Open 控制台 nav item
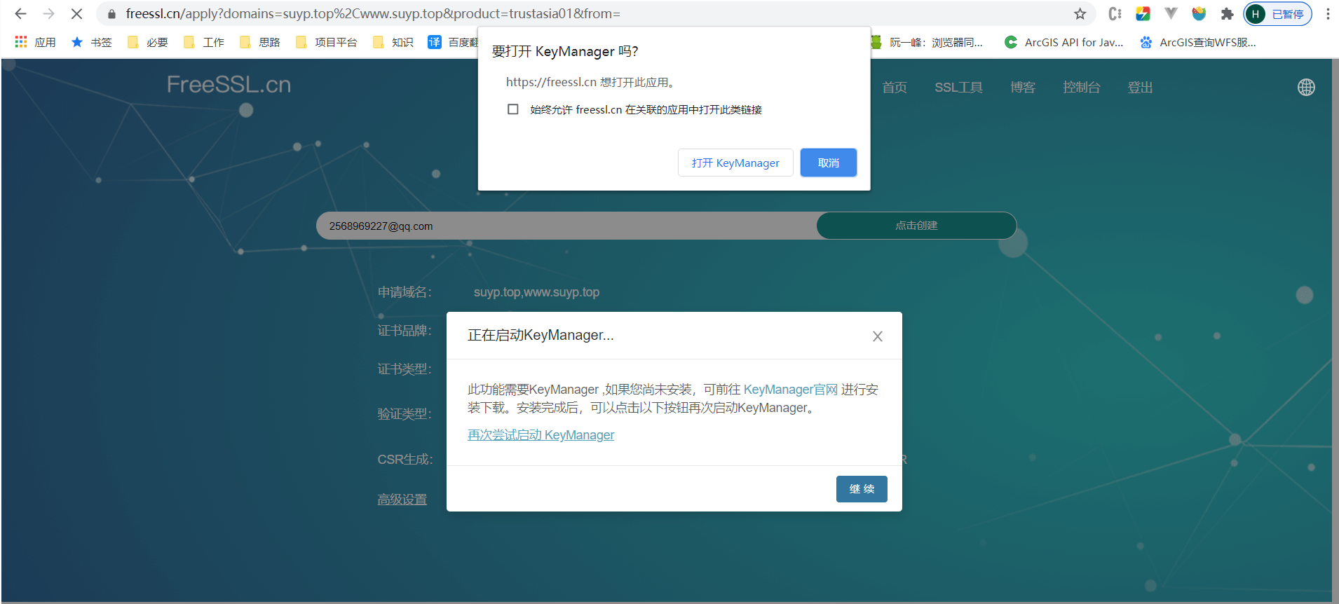This screenshot has width=1339, height=604. (x=1082, y=88)
